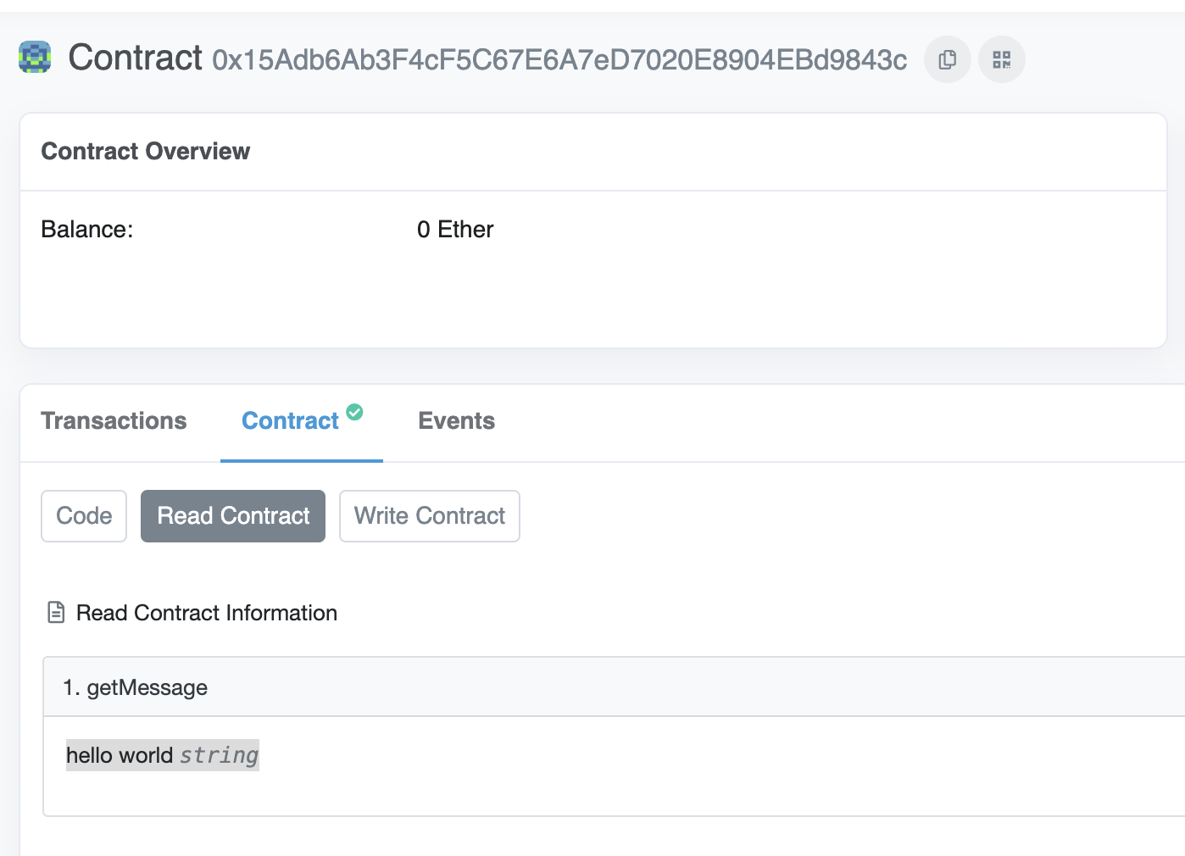The width and height of the screenshot is (1185, 856).
Task: Click the document icon beside Read Contract Information
Action: (56, 612)
